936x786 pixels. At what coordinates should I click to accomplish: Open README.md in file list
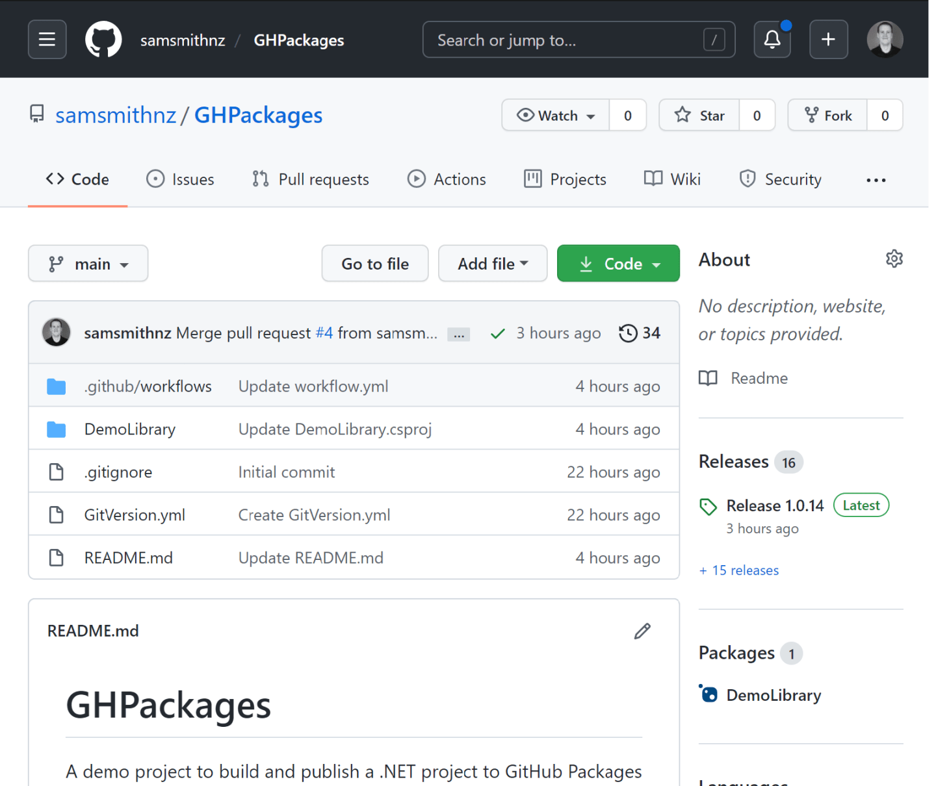pyautogui.click(x=129, y=558)
